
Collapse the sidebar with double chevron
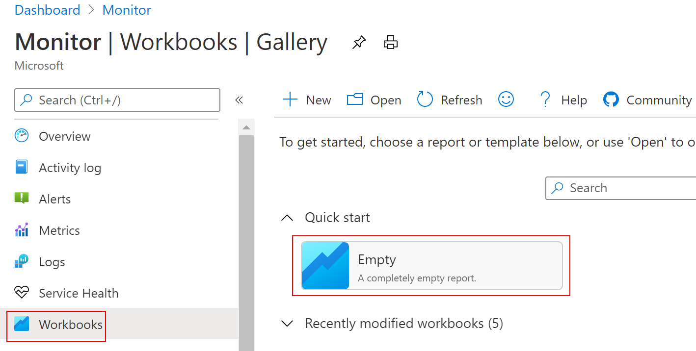(239, 100)
